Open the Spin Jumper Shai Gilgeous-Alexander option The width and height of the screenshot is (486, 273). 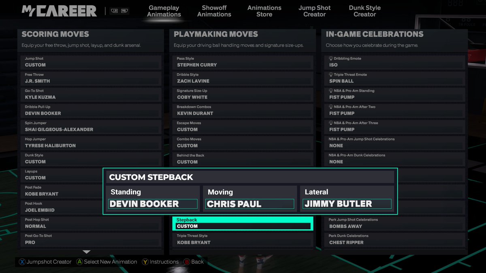pos(91,127)
